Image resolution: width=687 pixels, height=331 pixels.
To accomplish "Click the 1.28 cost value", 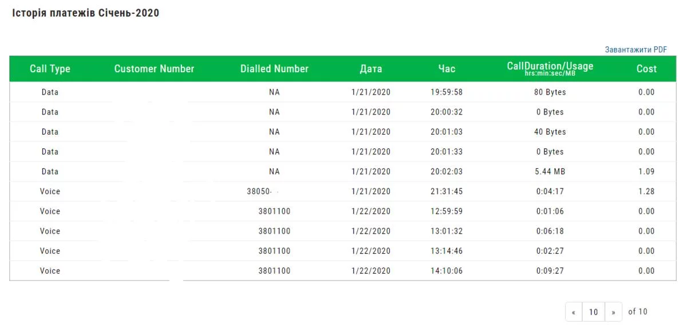I will pos(646,191).
